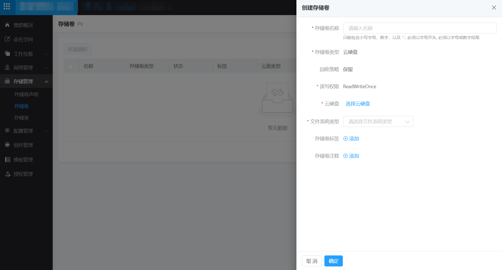Click the workload stack icon
The height and width of the screenshot is (270, 502).
pos(7,53)
